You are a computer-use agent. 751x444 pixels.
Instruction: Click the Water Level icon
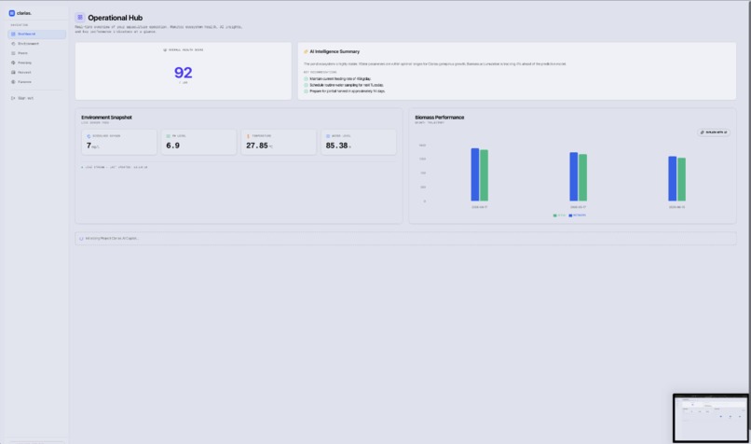pyautogui.click(x=328, y=136)
